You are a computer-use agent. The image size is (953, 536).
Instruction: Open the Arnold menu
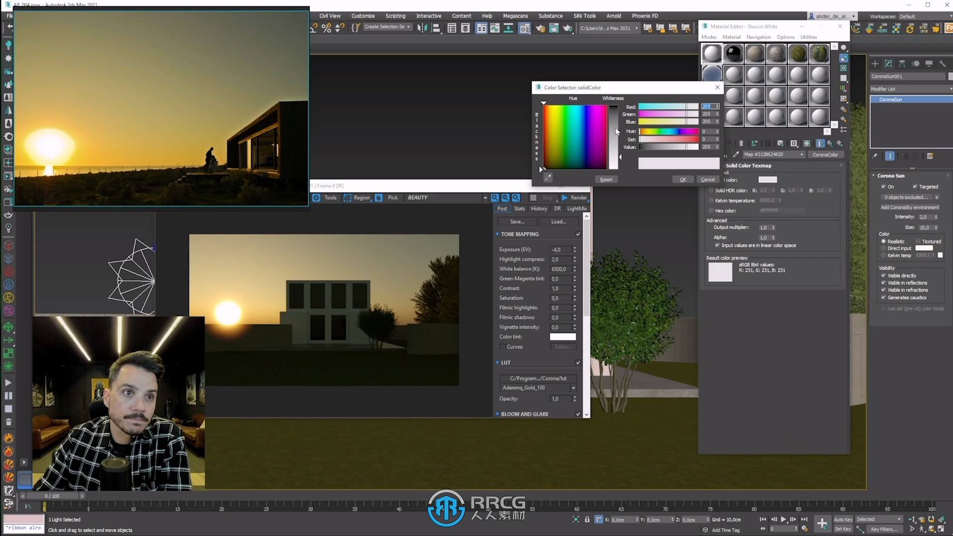[614, 15]
